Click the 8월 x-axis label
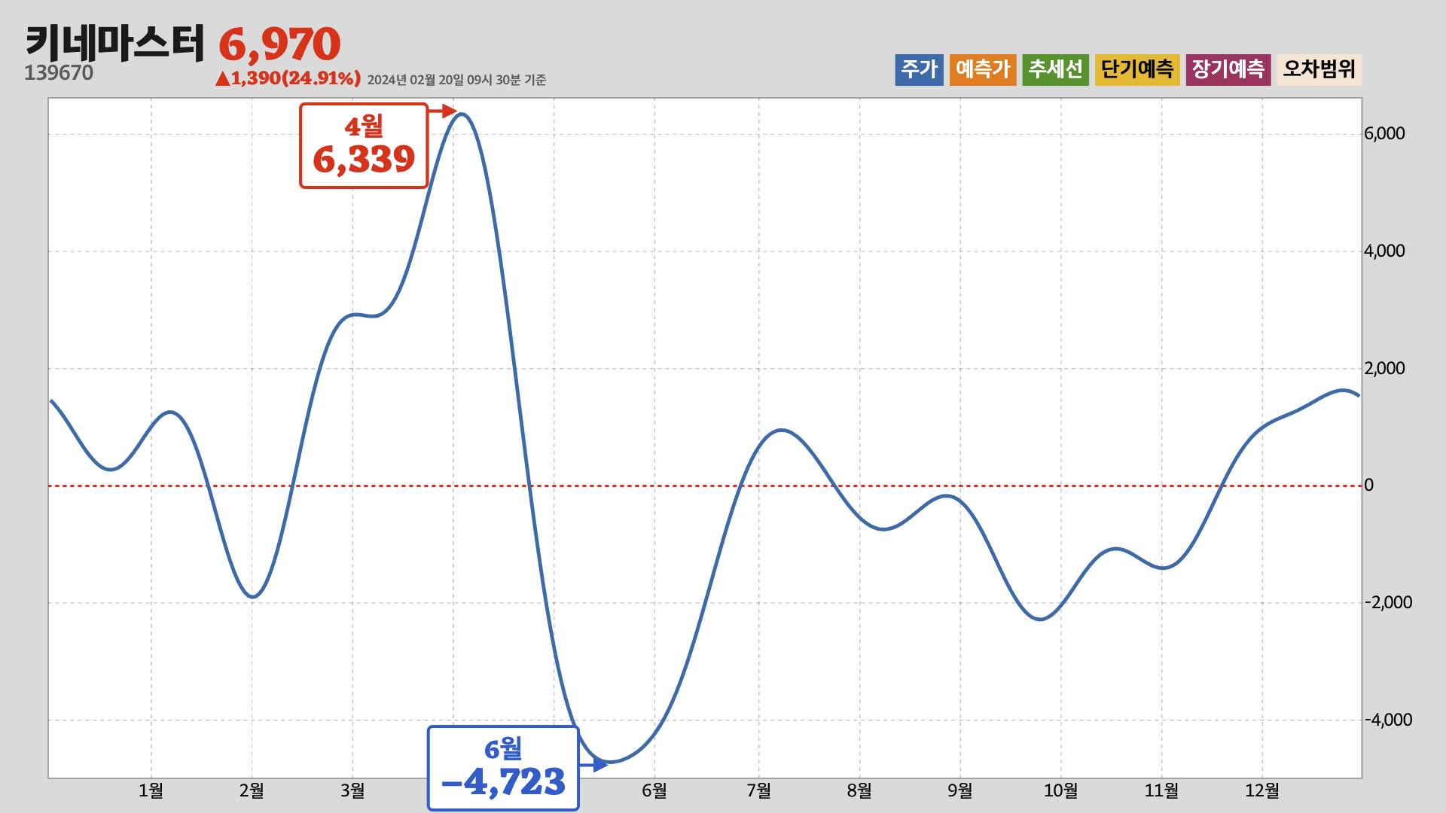 pyautogui.click(x=859, y=790)
